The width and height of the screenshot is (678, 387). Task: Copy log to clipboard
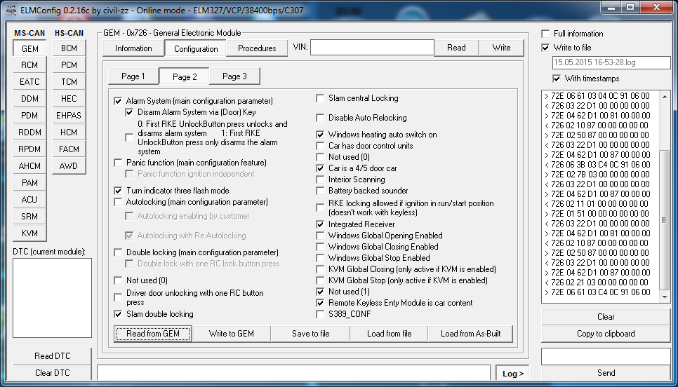click(606, 334)
